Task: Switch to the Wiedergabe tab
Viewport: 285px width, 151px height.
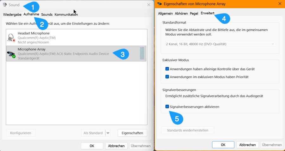Action: [x=12, y=15]
